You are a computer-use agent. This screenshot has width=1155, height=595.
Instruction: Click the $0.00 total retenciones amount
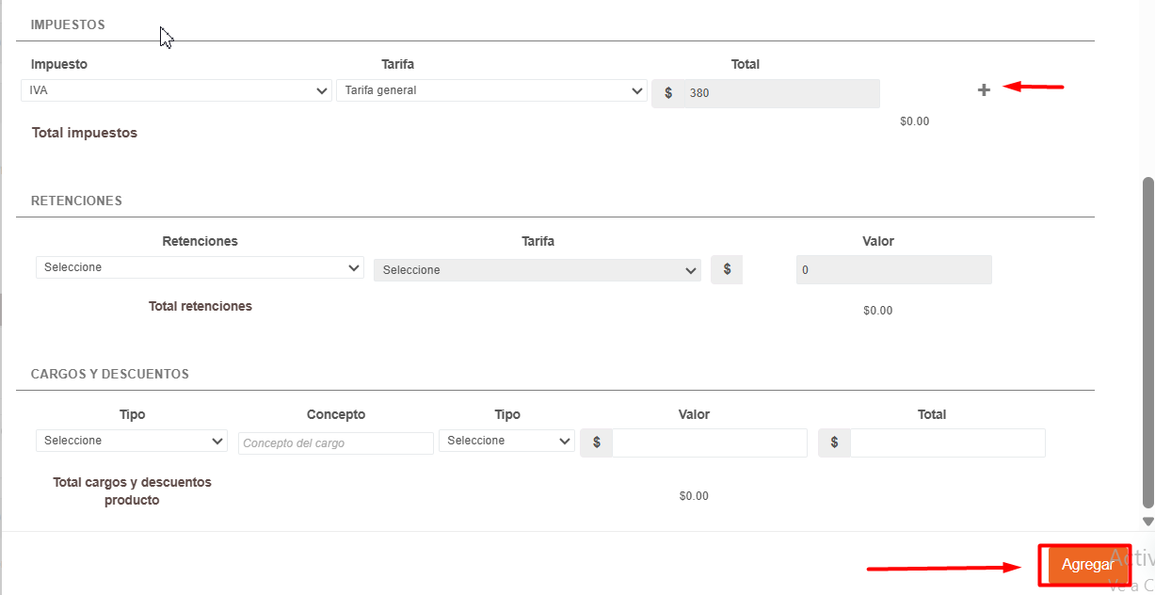(x=878, y=311)
